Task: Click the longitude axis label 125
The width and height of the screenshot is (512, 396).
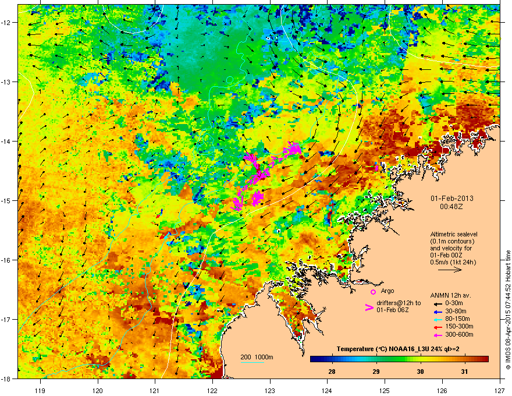Action: point(385,390)
